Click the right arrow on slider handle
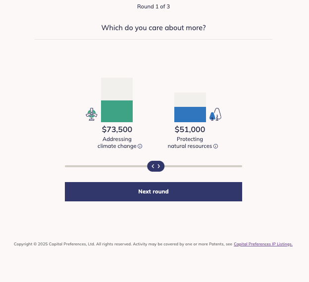Screen dimensions: 309x282 (x=158, y=166)
